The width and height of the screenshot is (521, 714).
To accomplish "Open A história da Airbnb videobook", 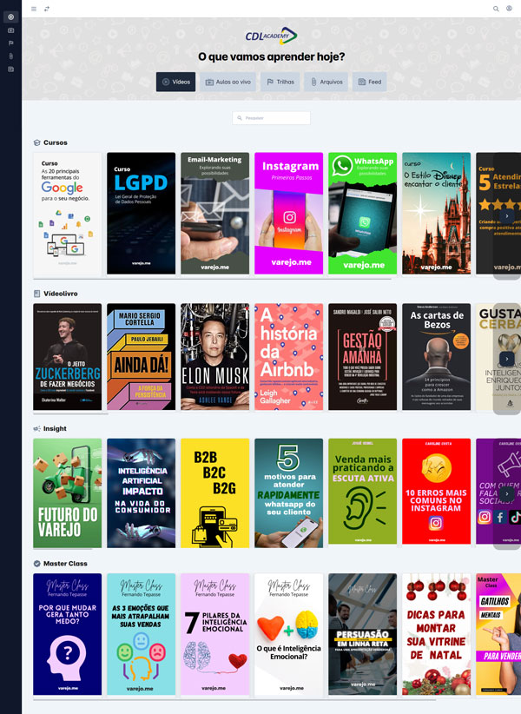I will coord(288,357).
